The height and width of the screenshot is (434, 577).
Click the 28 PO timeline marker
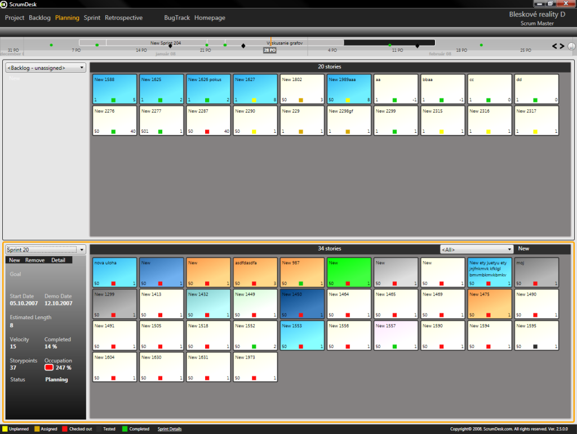270,50
